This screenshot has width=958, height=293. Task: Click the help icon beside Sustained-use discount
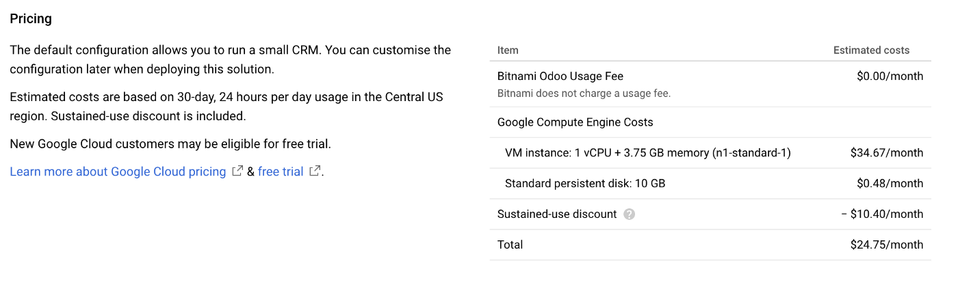point(630,214)
